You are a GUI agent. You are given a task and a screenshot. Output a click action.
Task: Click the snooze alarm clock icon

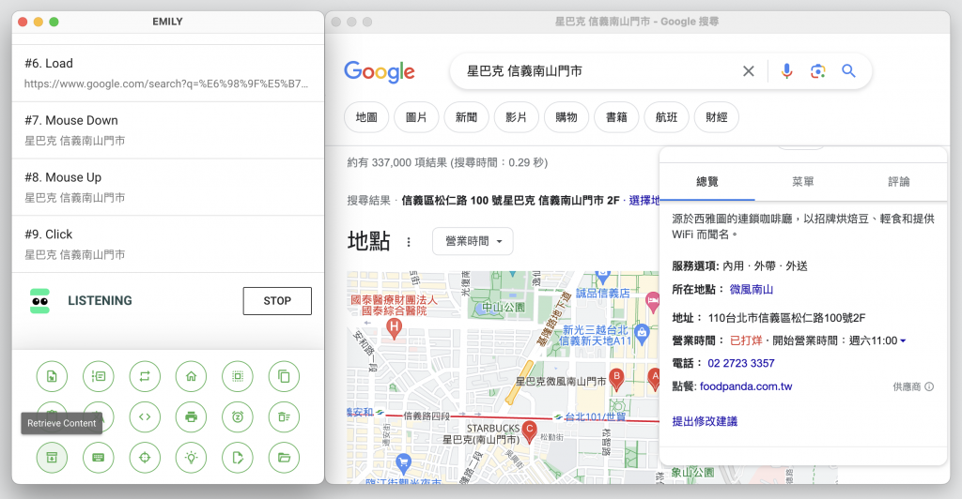click(x=238, y=417)
